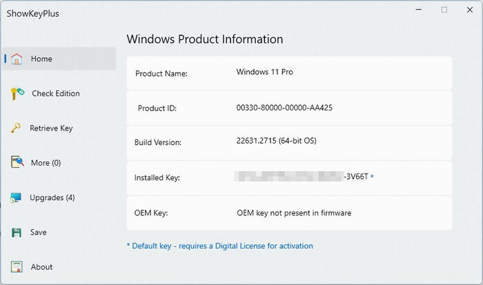Go to Upgrades (4) section
Screen dimensions: 483x285
52,198
